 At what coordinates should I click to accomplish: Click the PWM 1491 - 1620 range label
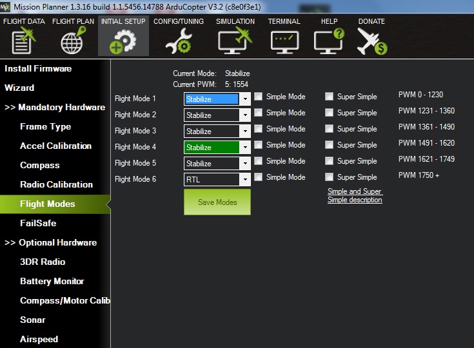(x=426, y=143)
